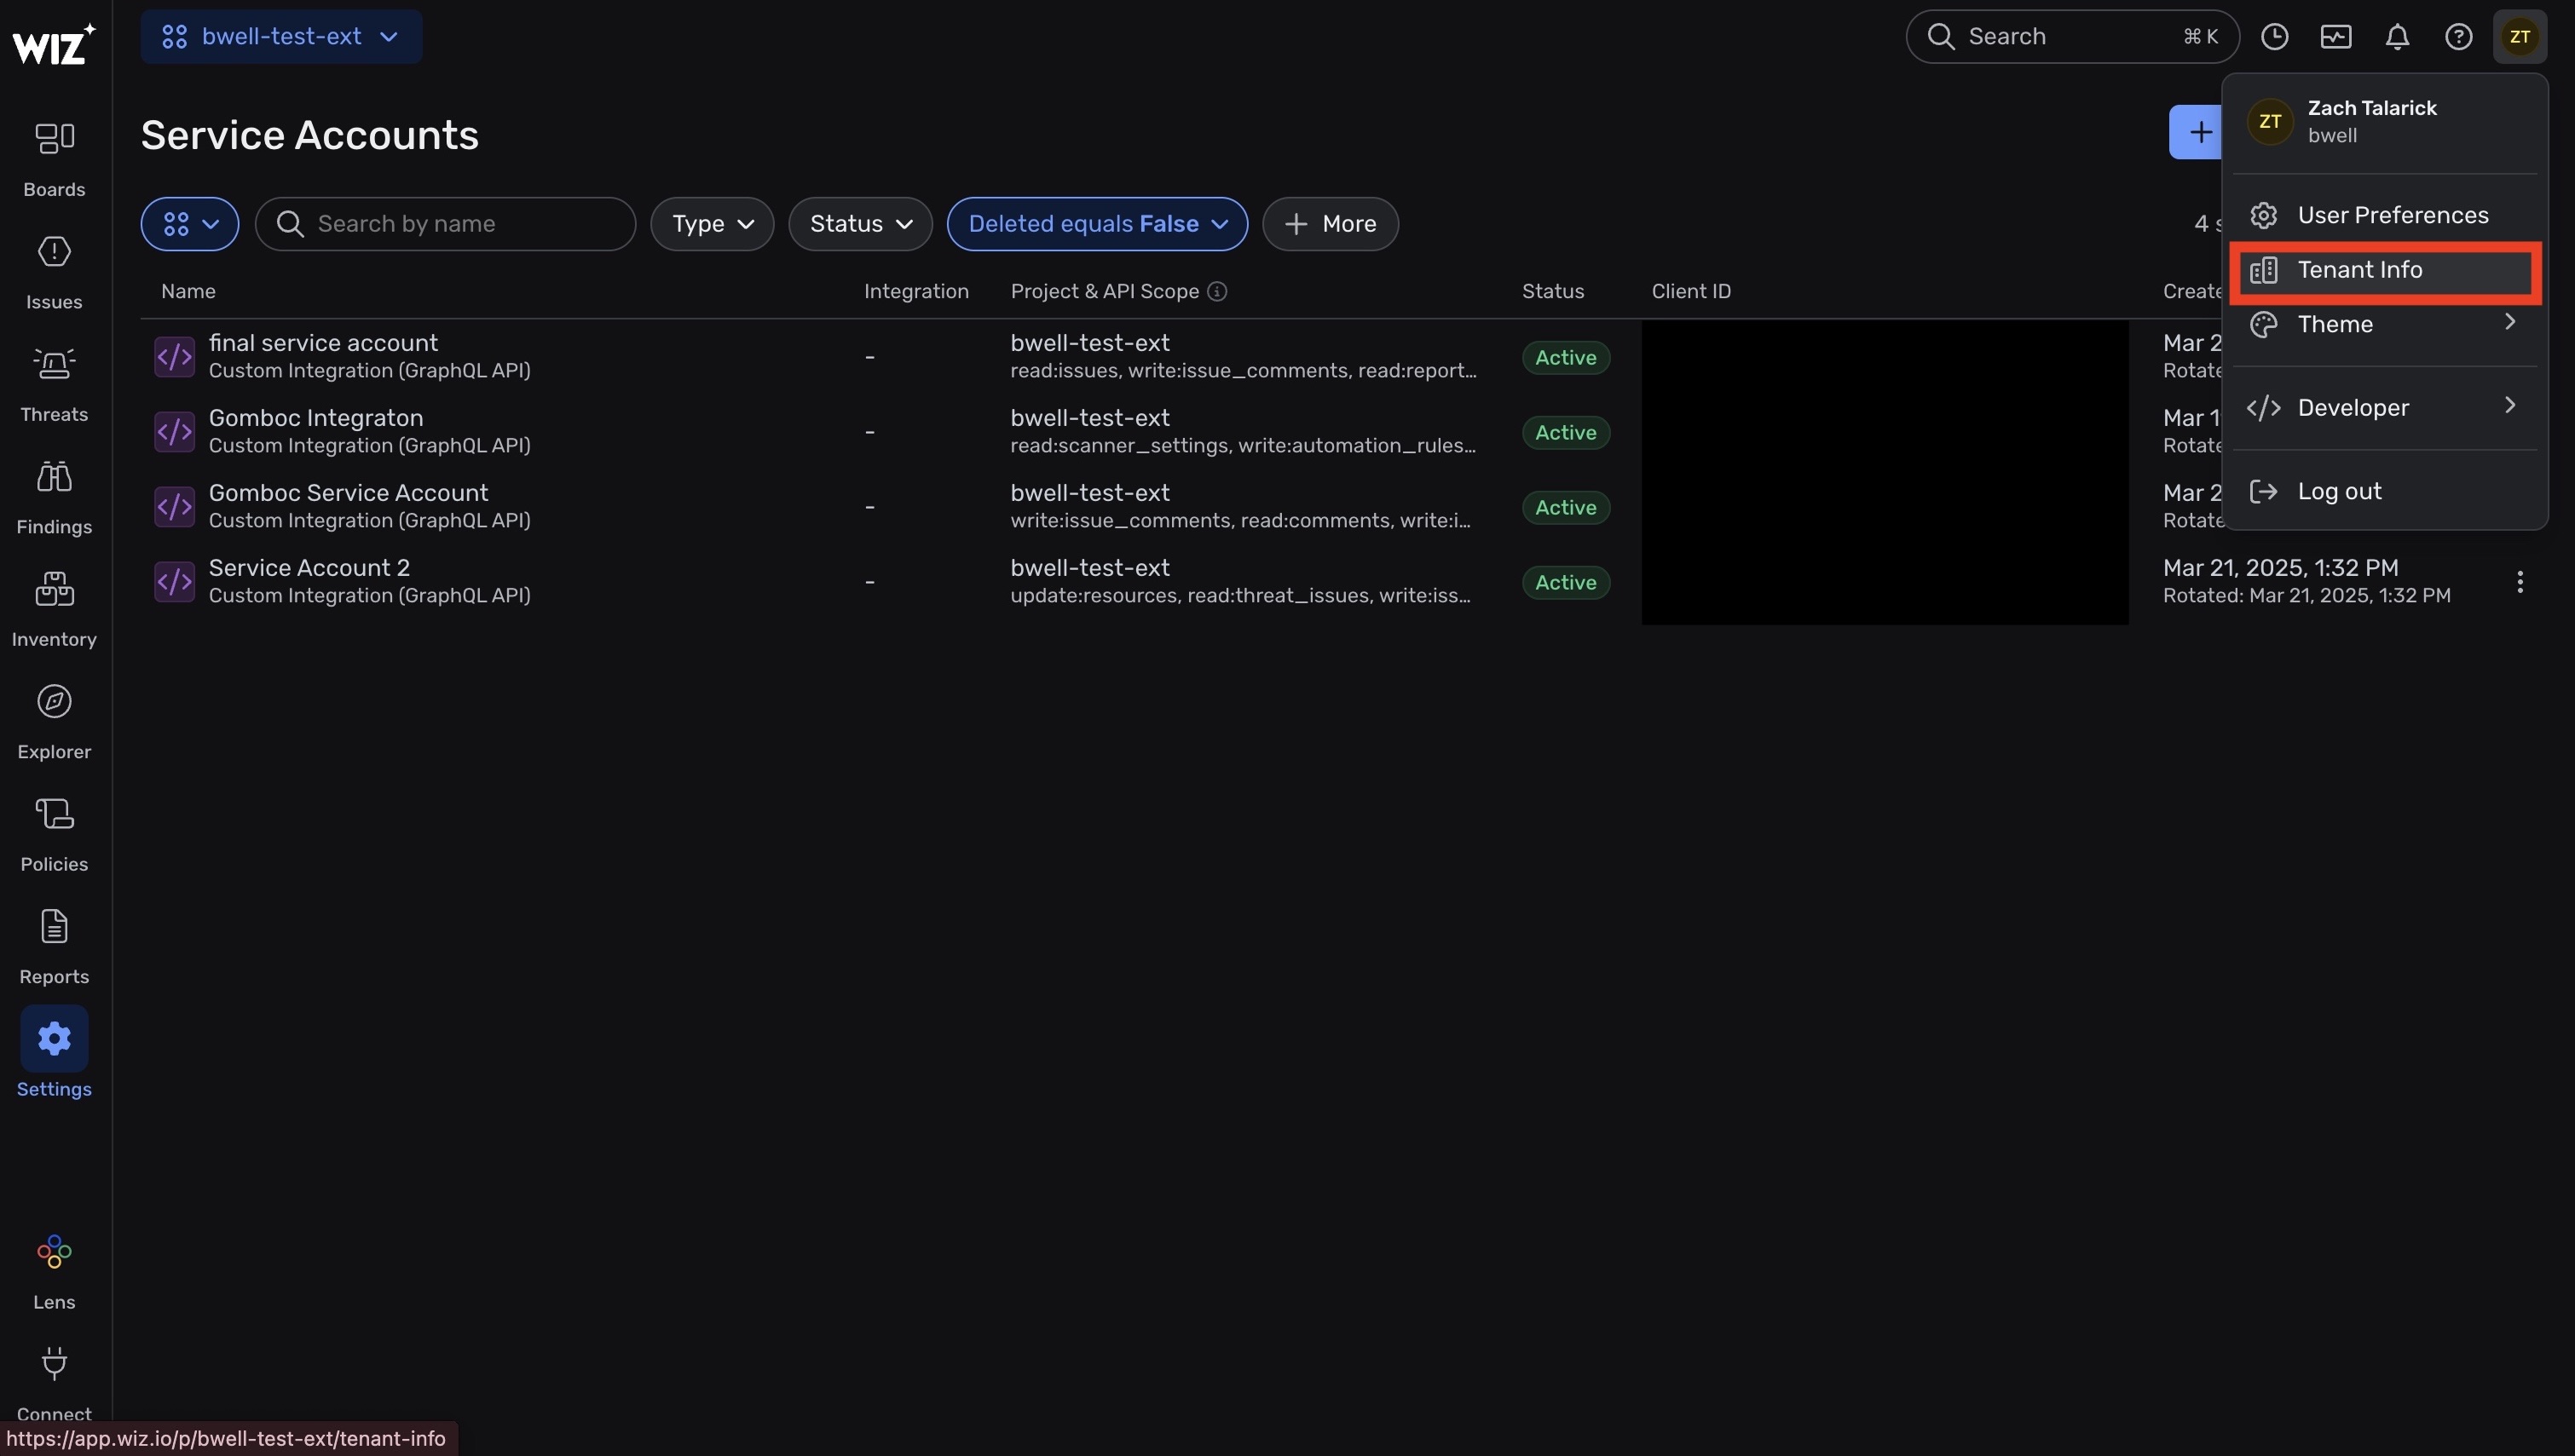Open the Gomboc Service Account entry
Screen dimensions: 2575x1456
[348, 493]
